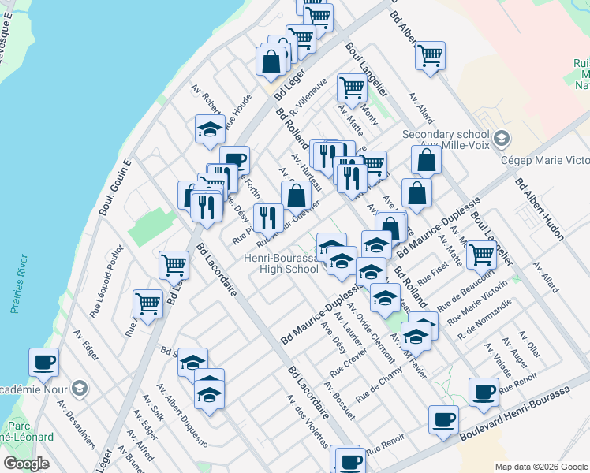
Task: Select the shopping bag marker on Bd Léger top
Action: click(x=271, y=62)
